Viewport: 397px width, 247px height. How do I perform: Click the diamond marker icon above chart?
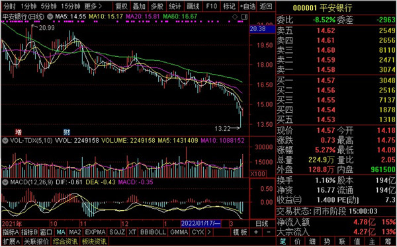235,17
